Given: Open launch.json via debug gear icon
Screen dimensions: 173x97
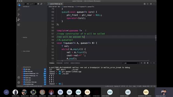Looking at the screenshot, I should click(x=38, y=4).
